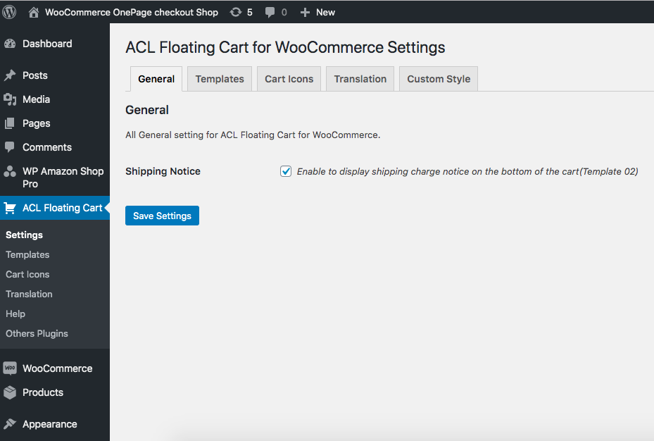This screenshot has width=654, height=441.
Task: Click the Dashboard gauge icon
Action: pyautogui.click(x=10, y=44)
